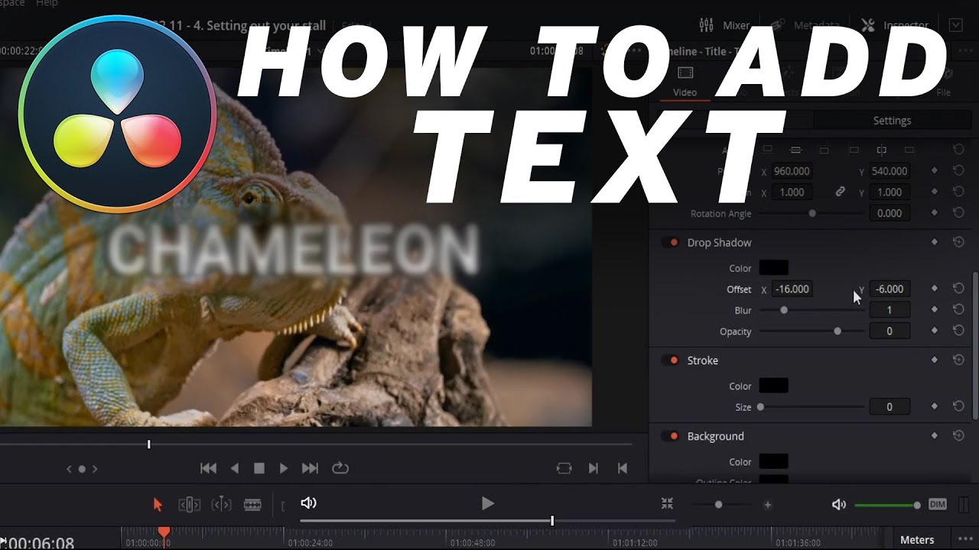This screenshot has width=979, height=550.
Task: Click the timeline zoom-in plus icon
Action: pos(768,504)
